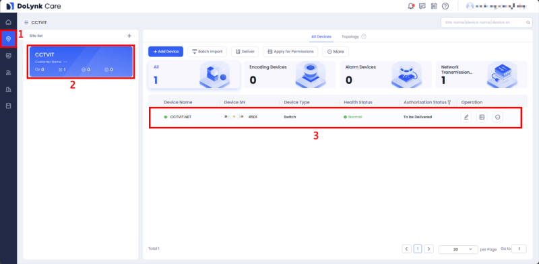The height and width of the screenshot is (264, 539).
Task: Open the help question mark in header
Action: point(445,6)
